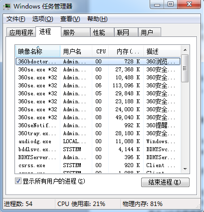Image resolution: width=204 pixels, height=212 pixels.
Task: Select 360se.exe row using 24,000 K
Action: [x=98, y=109]
